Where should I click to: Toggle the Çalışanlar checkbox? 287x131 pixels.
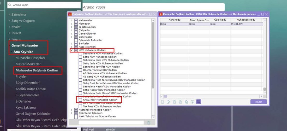(76, 30)
